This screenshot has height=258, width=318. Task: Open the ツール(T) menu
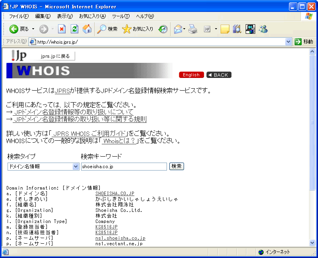pyautogui.click(x=121, y=16)
